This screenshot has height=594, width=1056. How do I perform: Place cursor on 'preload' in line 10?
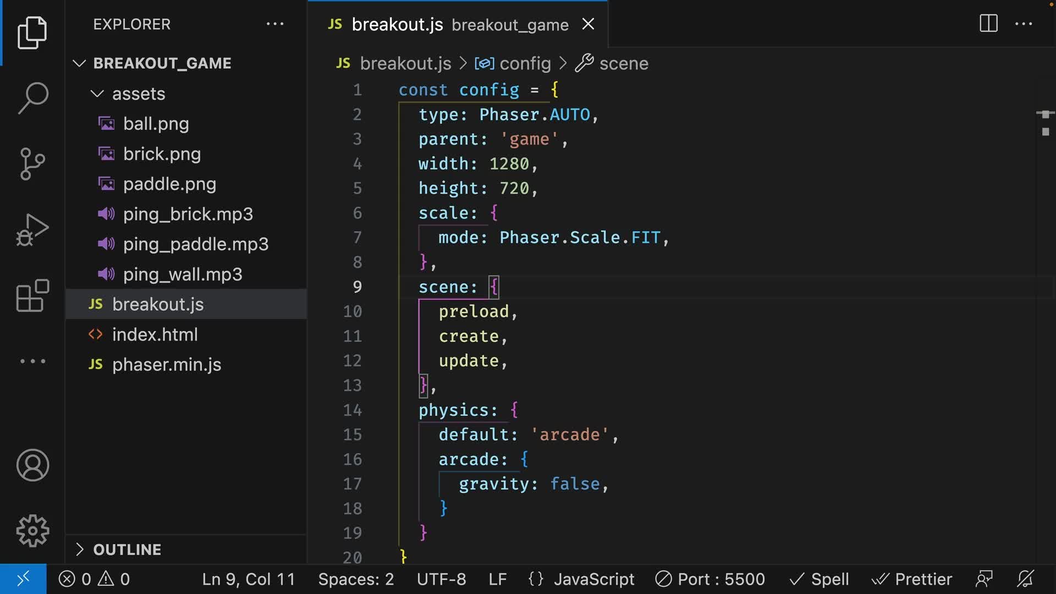[x=474, y=311]
